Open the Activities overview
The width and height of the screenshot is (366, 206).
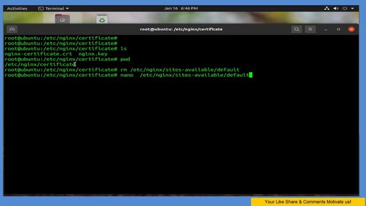click(17, 9)
